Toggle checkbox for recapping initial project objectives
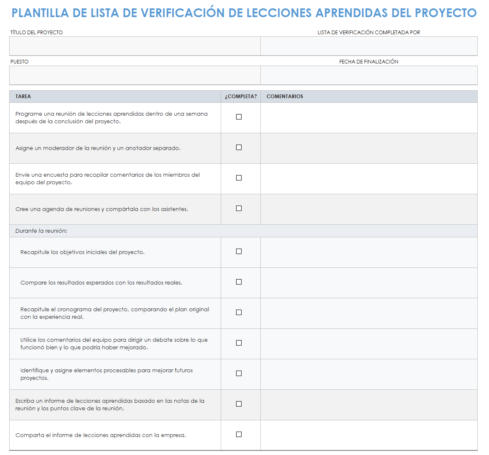The image size is (489, 455). coord(239,251)
